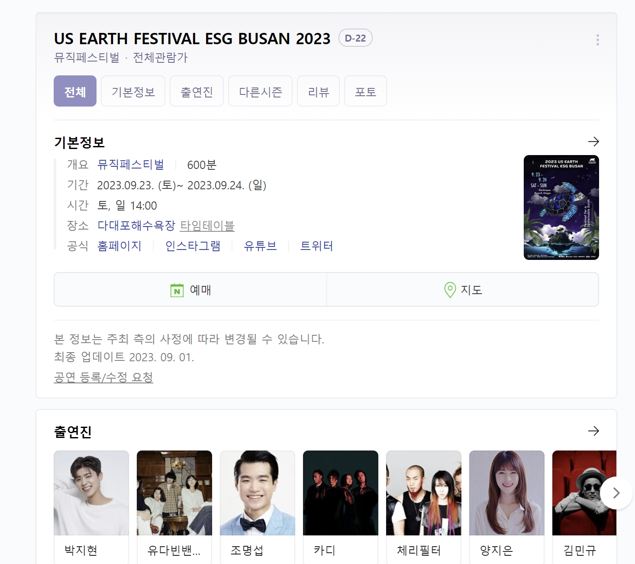This screenshot has height=564, width=635.
Task: Open performer photo of 유다빈밴드
Action: point(174,493)
